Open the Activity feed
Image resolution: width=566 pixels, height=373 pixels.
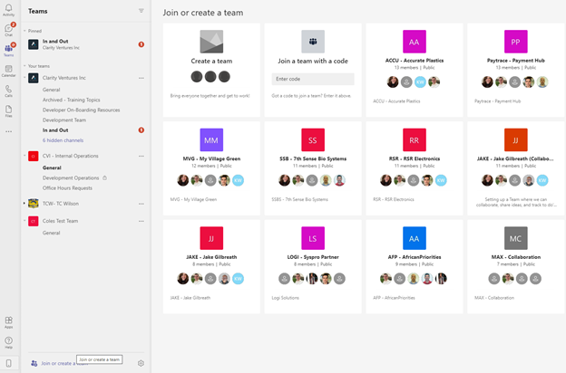pos(9,10)
